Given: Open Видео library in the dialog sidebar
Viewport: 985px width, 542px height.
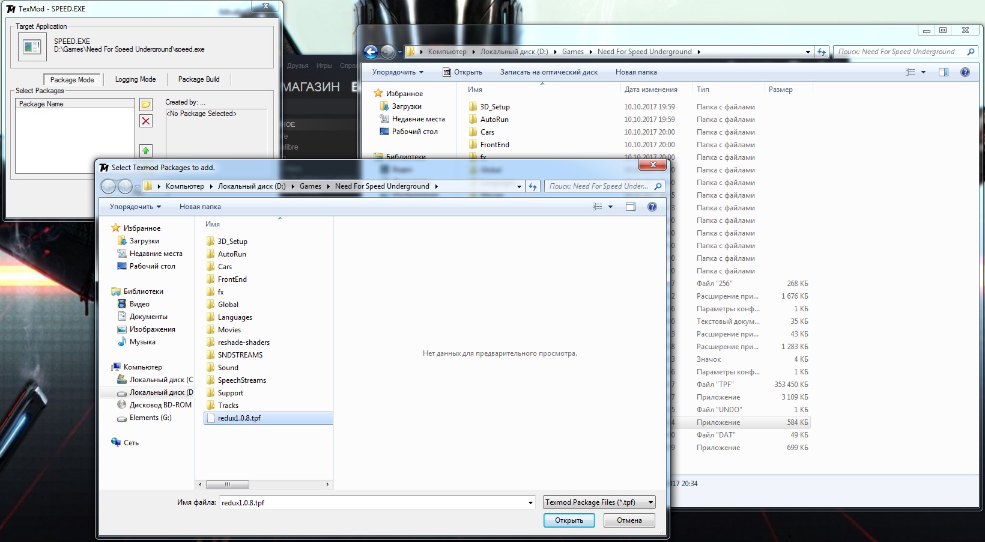Looking at the screenshot, I should coord(139,304).
